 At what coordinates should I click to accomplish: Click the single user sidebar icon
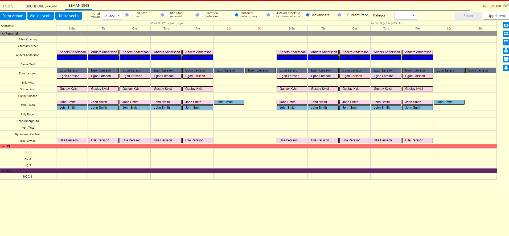[x=506, y=68]
